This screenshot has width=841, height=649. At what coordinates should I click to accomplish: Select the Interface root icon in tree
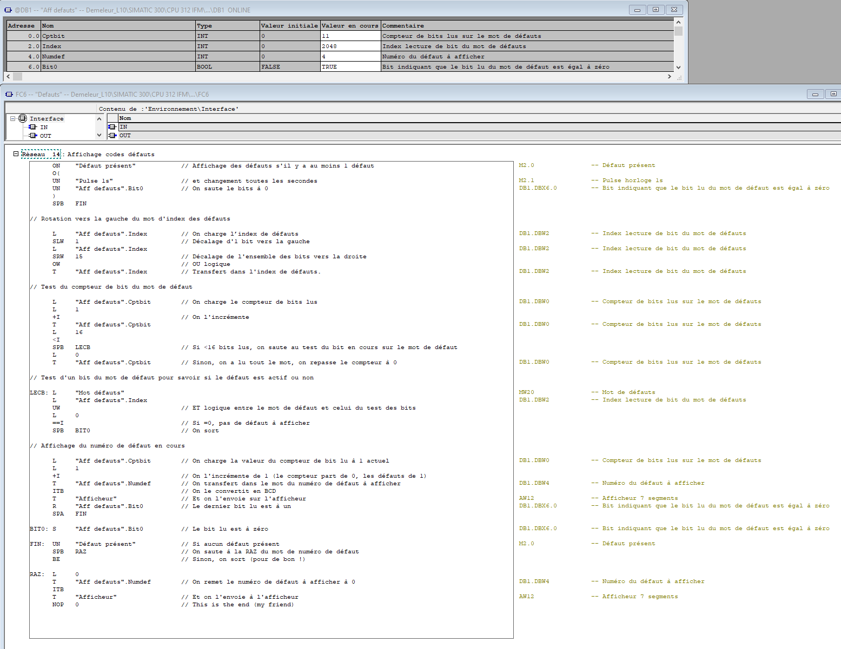click(23, 118)
